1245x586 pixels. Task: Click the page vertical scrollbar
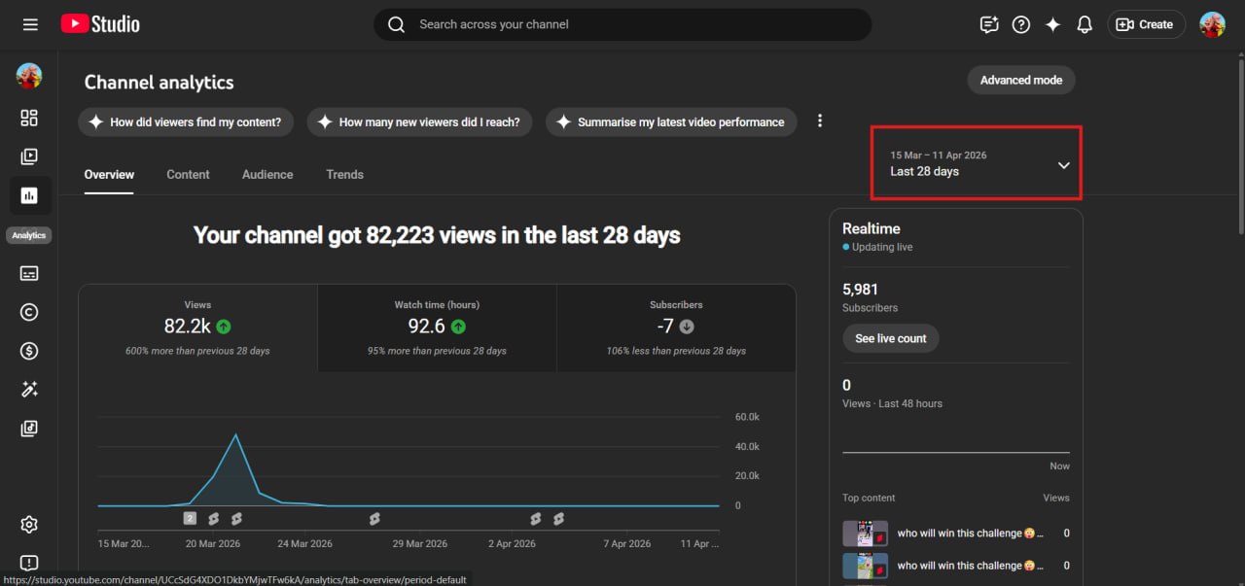point(1240,146)
